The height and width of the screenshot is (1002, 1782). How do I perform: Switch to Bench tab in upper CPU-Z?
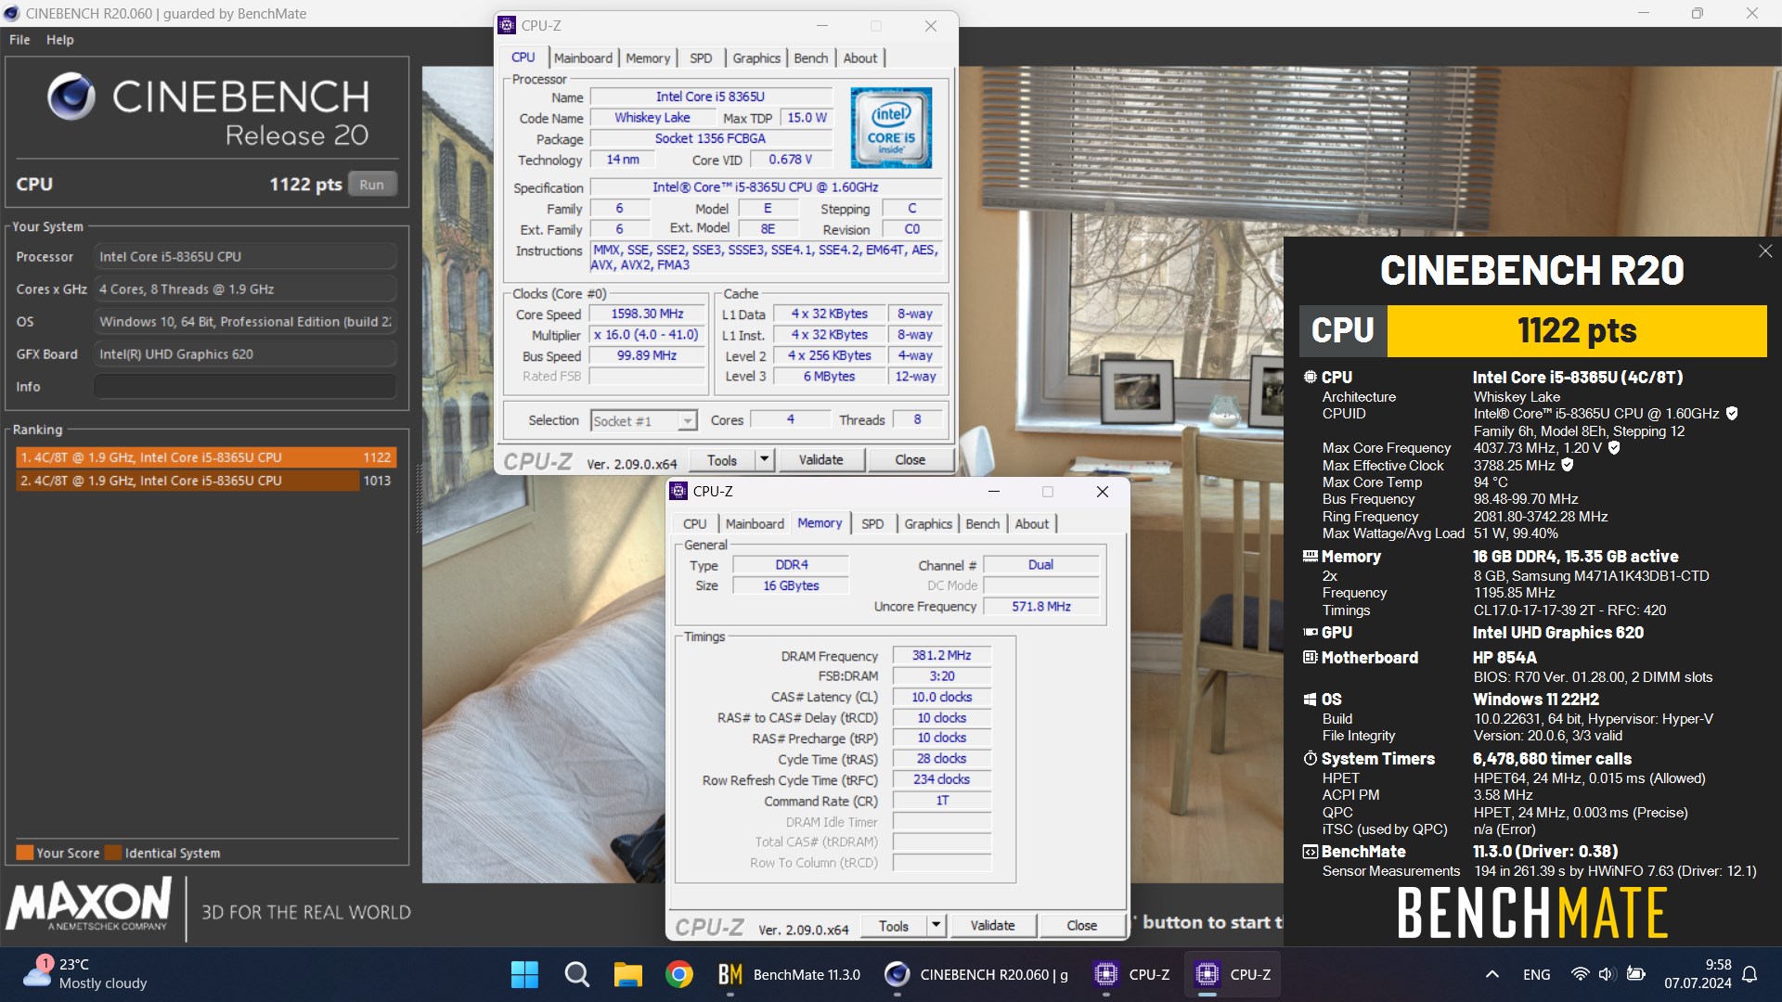(810, 58)
